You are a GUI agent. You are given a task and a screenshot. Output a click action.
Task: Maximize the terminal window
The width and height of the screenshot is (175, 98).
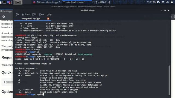[x=165, y=10]
